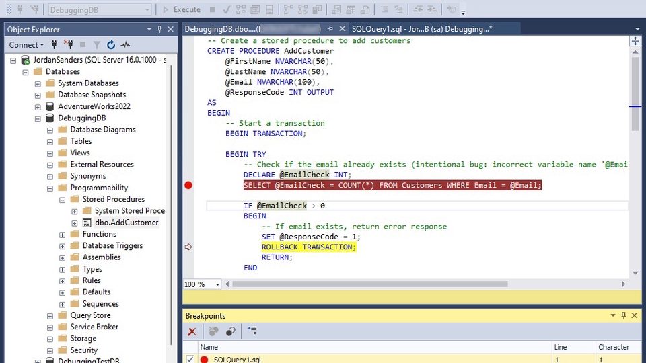Click the Connect Object Explorer plug icon
The height and width of the screenshot is (363, 646).
pos(55,45)
